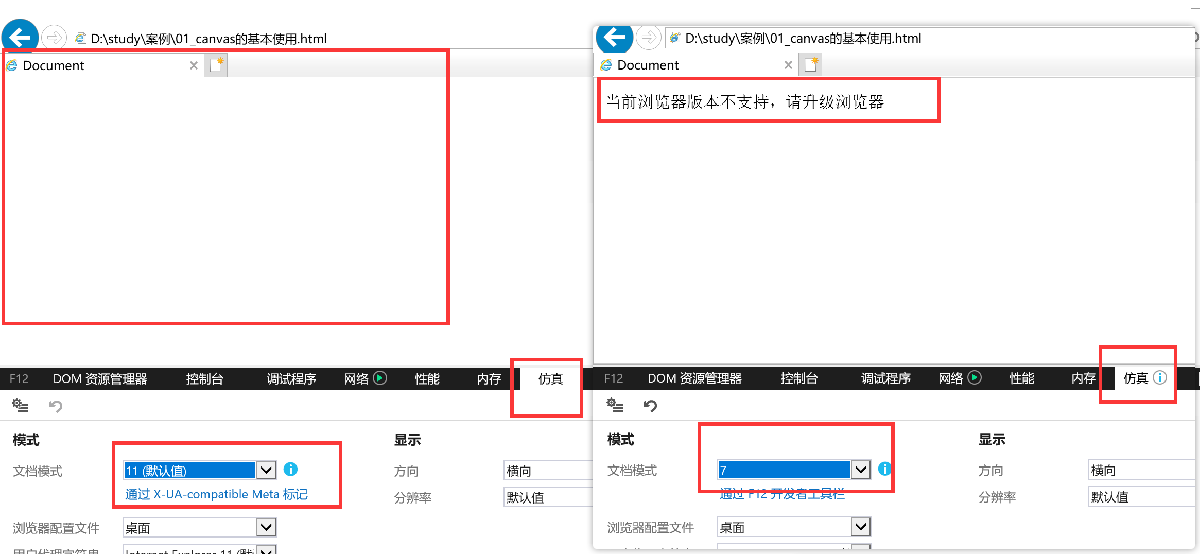The height and width of the screenshot is (554, 1200).
Task: Click the 文档模式 label in the left panel
Action: [x=38, y=471]
